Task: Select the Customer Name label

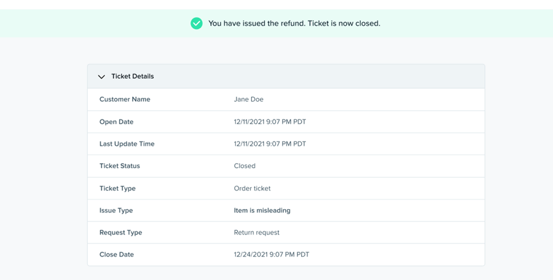Action: point(125,99)
